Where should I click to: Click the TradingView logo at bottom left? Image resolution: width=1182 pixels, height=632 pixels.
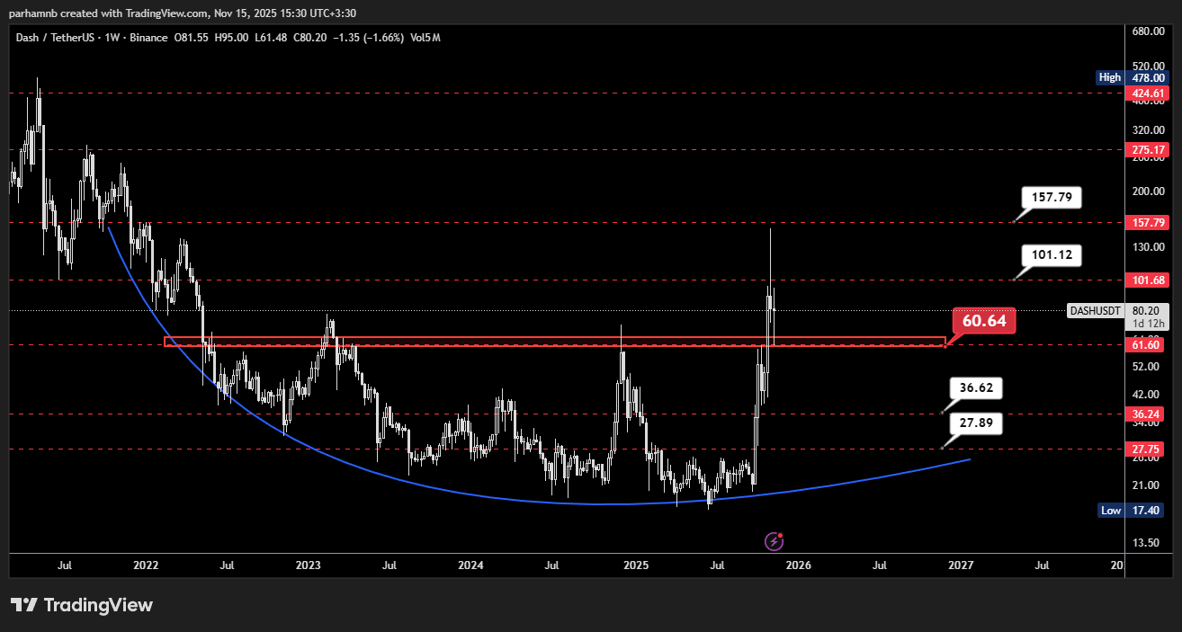(x=82, y=605)
